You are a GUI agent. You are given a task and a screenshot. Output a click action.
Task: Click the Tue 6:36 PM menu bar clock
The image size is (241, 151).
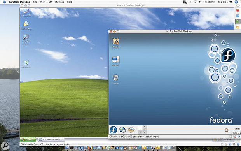pyautogui.click(x=225, y=2)
